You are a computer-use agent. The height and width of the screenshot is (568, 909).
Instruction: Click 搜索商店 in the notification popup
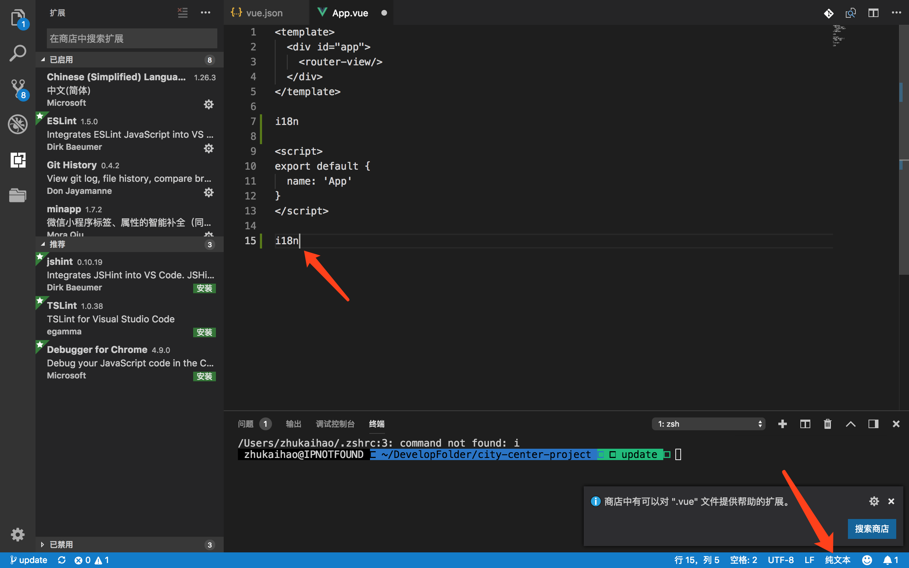click(x=872, y=529)
